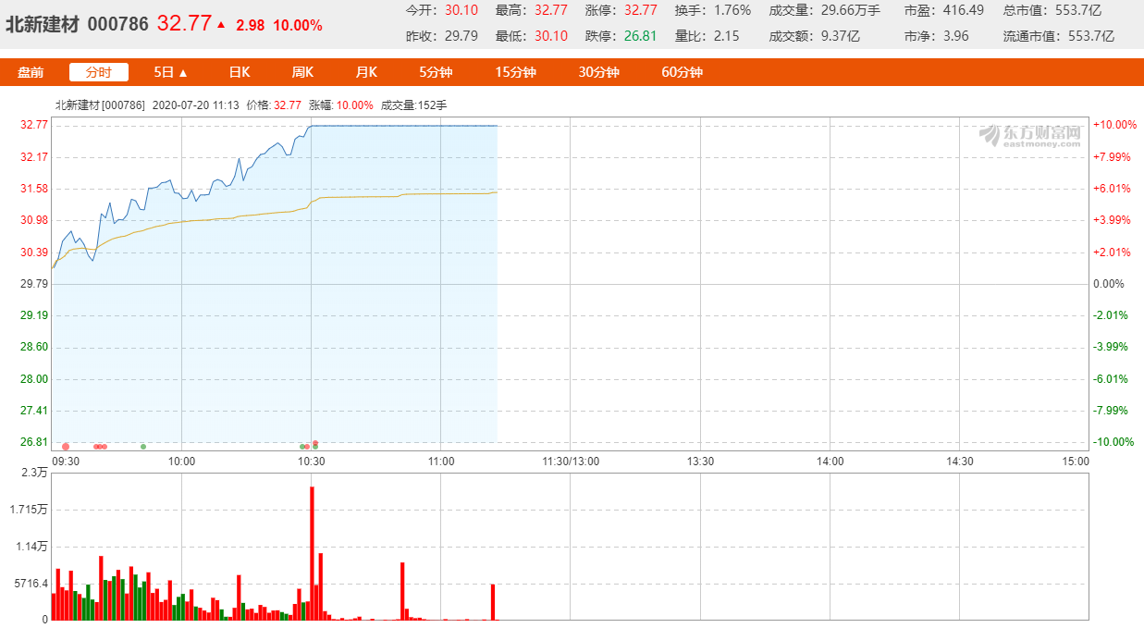Click the 成交量:152手 tooltip text
Viewport: 1144px width, 628px height.
(413, 105)
